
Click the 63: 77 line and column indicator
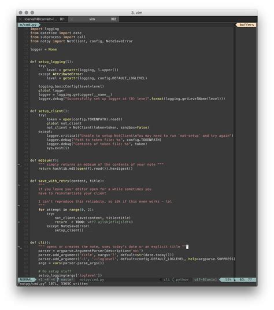click(246, 279)
